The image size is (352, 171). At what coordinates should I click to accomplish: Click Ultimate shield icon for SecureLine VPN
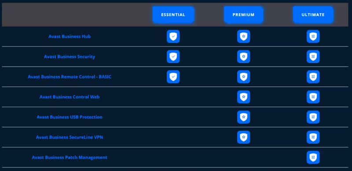(313, 137)
